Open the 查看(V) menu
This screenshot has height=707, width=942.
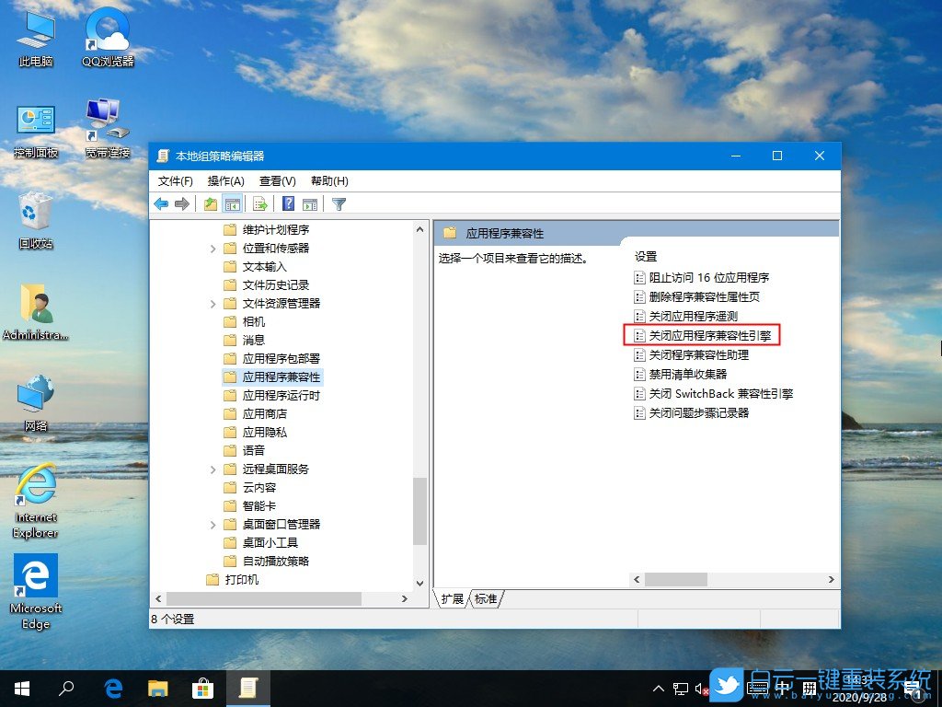pyautogui.click(x=276, y=180)
